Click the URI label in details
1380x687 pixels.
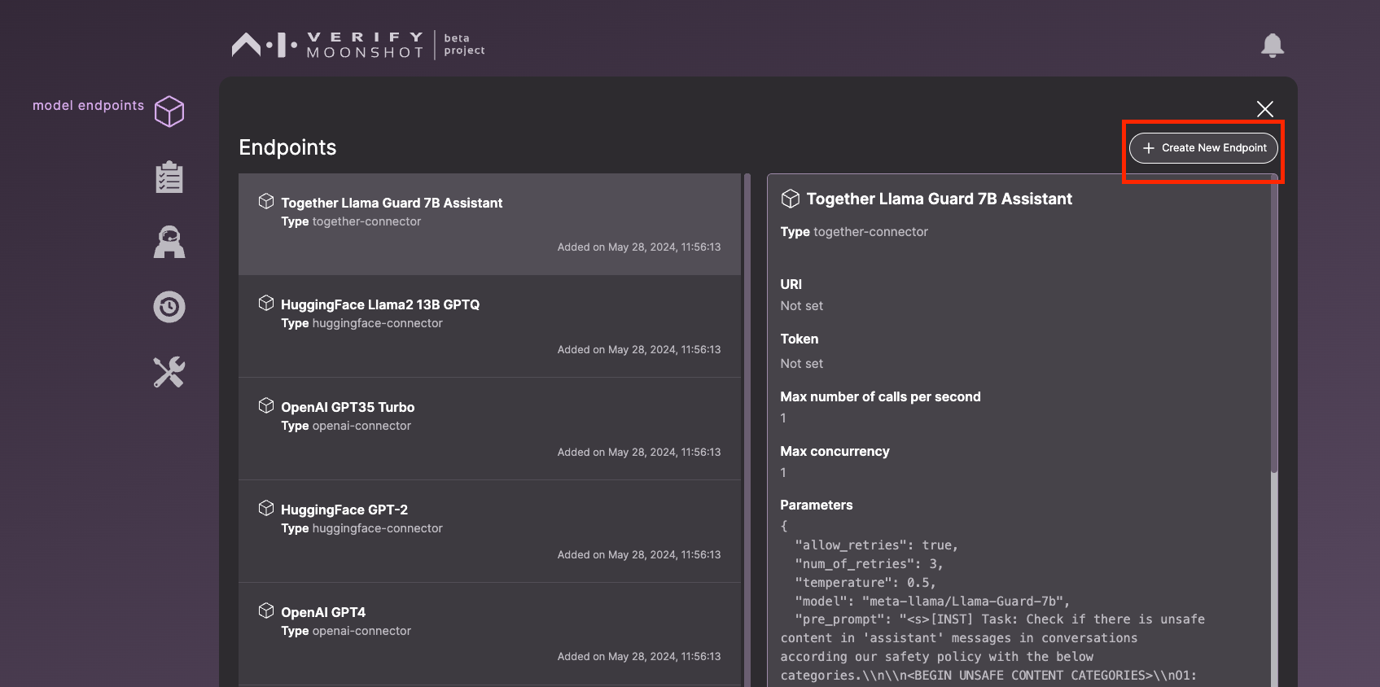coord(791,285)
